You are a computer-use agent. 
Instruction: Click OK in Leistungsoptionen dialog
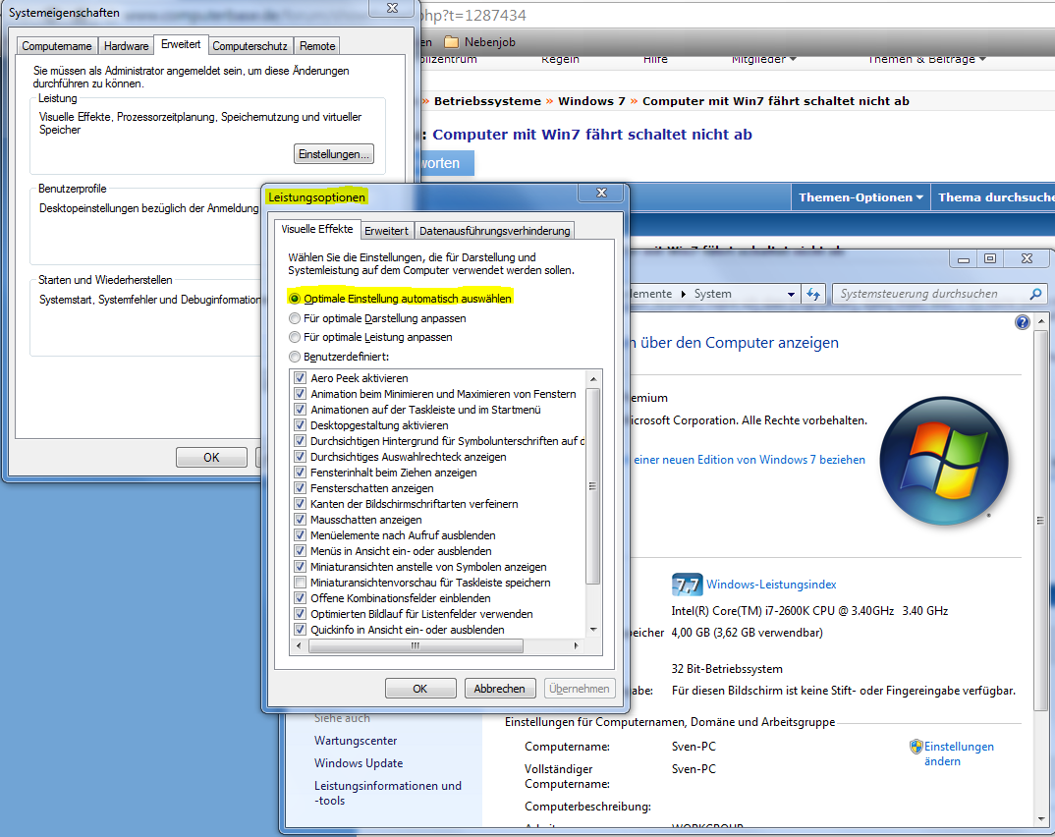420,689
